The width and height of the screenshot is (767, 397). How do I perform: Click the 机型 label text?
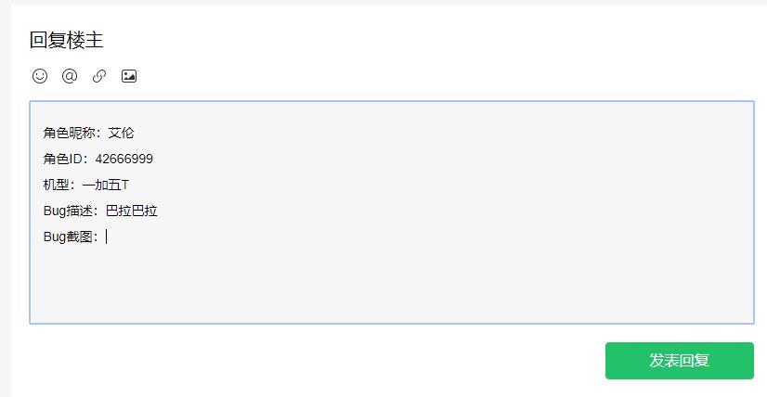(56, 185)
